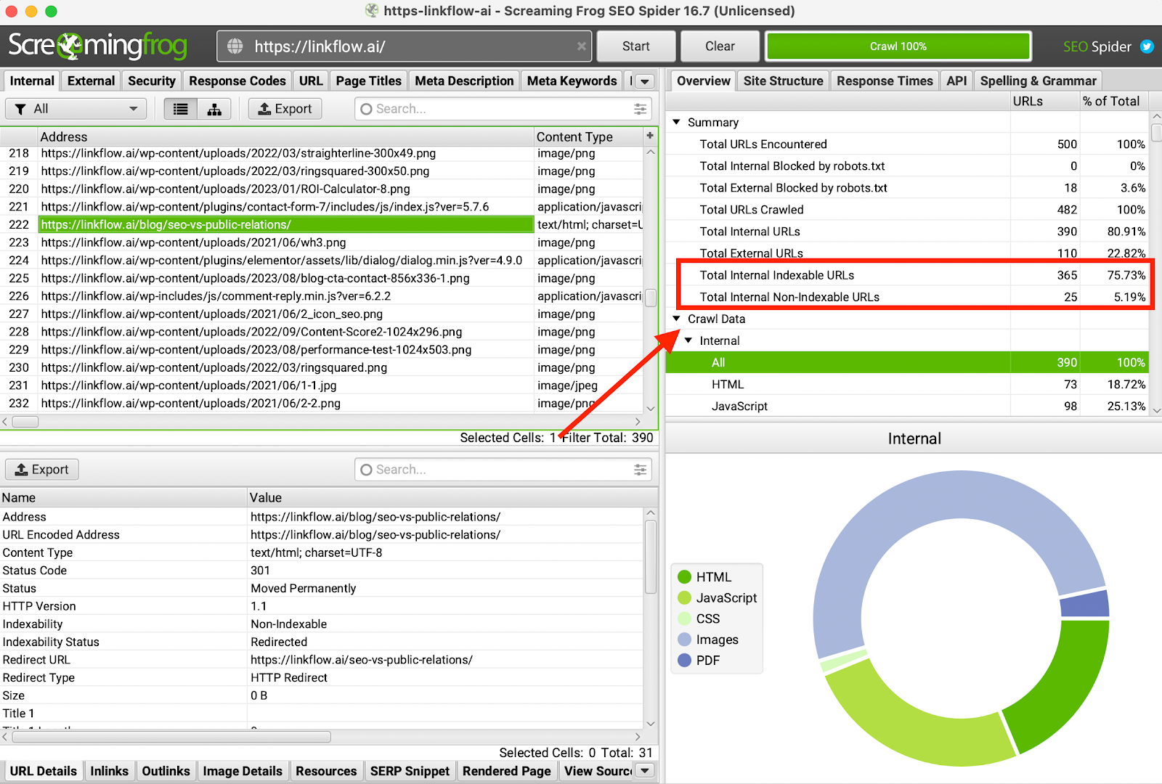Click the CSS legend color swatch

click(x=684, y=618)
